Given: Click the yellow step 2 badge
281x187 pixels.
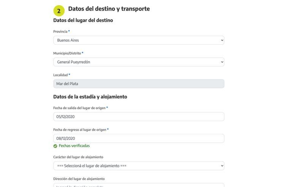Looking at the screenshot, I should click(59, 11).
